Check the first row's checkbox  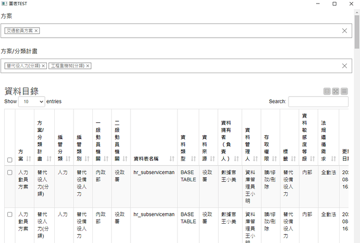click(10, 172)
